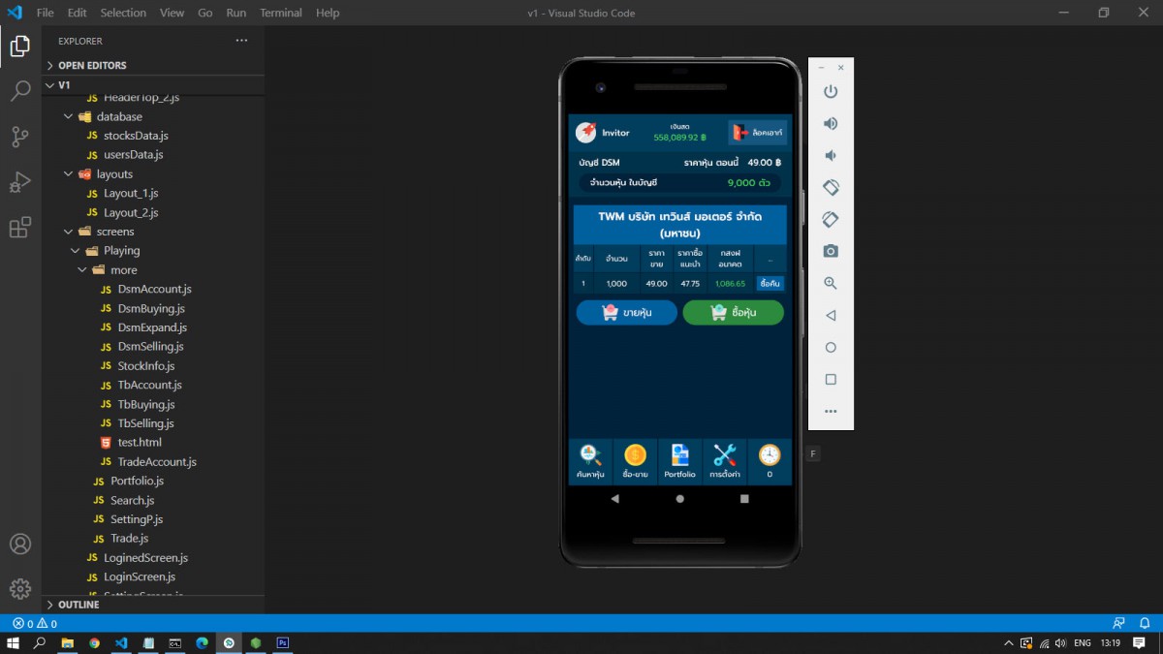Screen dimensions: 1163x654
Task: Collapse the layouts folder
Action: [x=114, y=174]
